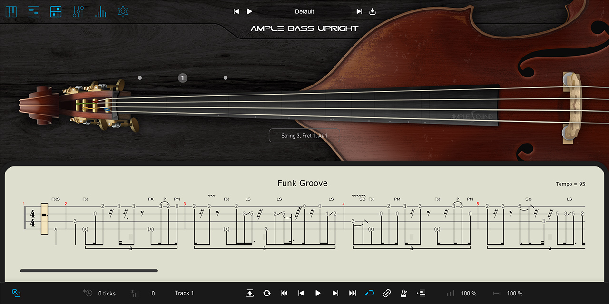
Task: Select measure number 3 marker
Action: (184, 204)
